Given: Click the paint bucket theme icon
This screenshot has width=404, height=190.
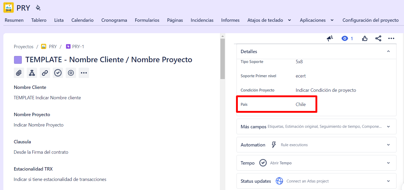Looking at the screenshot, I should tap(38, 8).
